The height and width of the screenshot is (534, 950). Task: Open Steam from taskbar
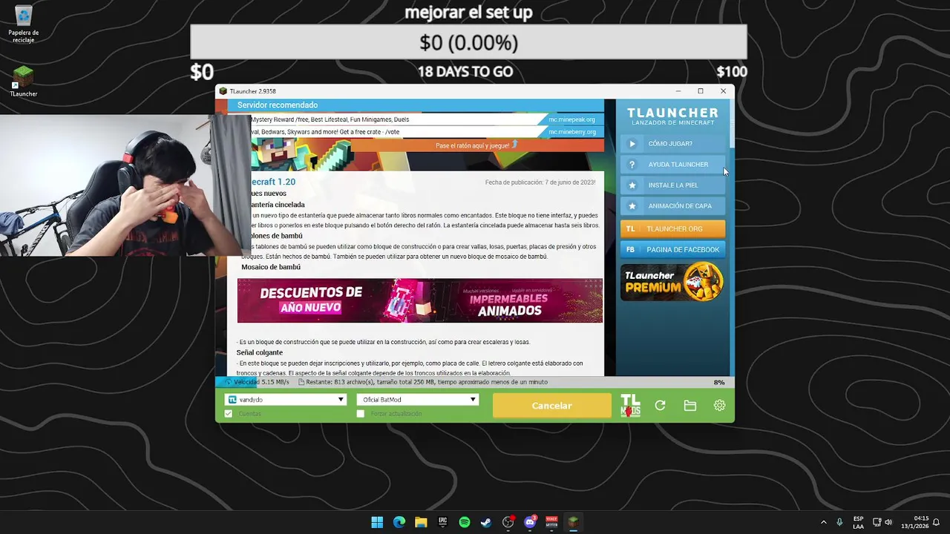tap(486, 522)
